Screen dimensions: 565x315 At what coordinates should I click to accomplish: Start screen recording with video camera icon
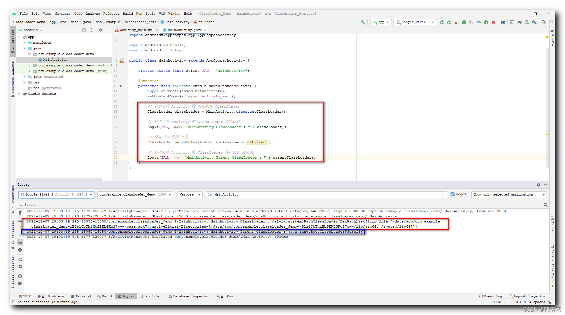click(20, 283)
